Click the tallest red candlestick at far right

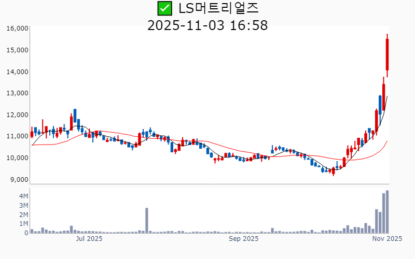pyautogui.click(x=387, y=54)
